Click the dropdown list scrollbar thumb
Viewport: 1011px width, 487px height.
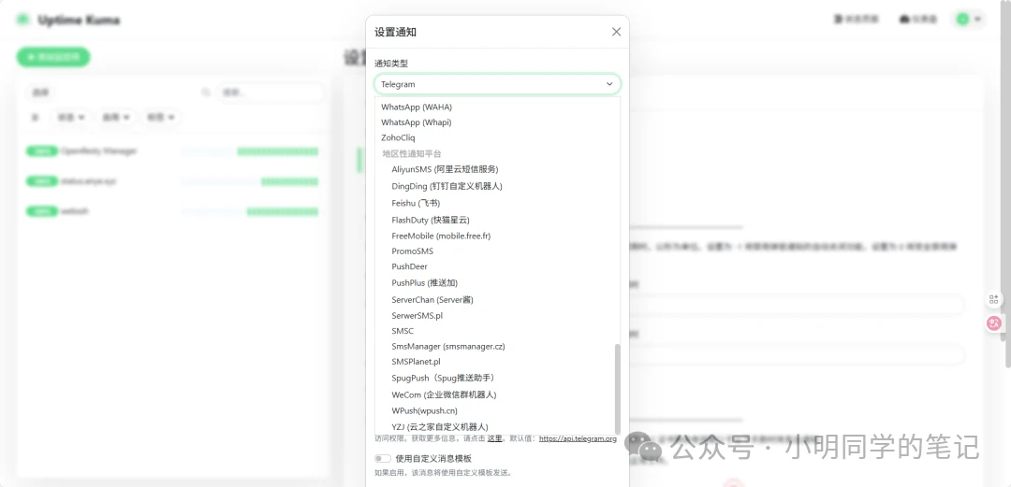tap(618, 389)
